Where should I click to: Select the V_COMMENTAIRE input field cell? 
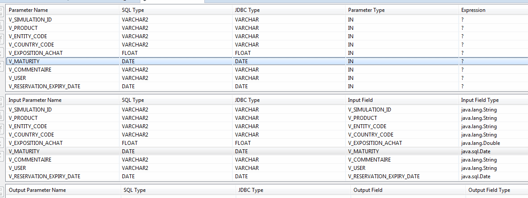coord(369,160)
